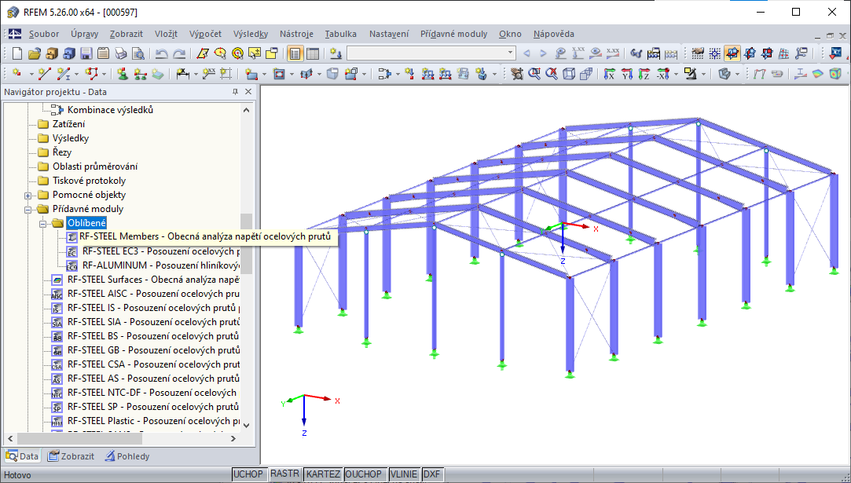This screenshot has height=483, width=851.
Task: Open the Nápověda menu
Action: (x=554, y=34)
